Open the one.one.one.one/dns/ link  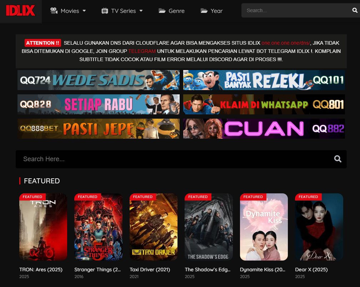286,43
